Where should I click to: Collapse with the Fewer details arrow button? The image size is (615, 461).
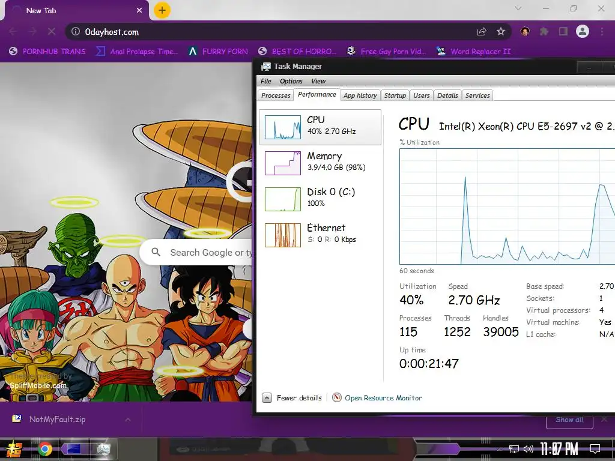[267, 398]
